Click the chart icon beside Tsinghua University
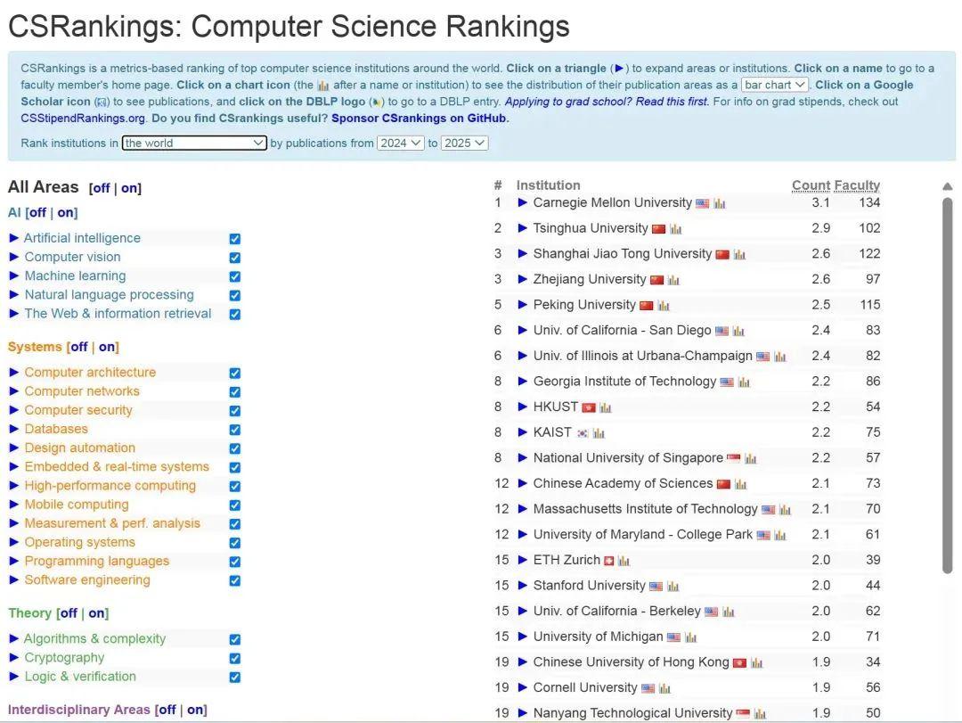The height and width of the screenshot is (723, 962). [675, 229]
